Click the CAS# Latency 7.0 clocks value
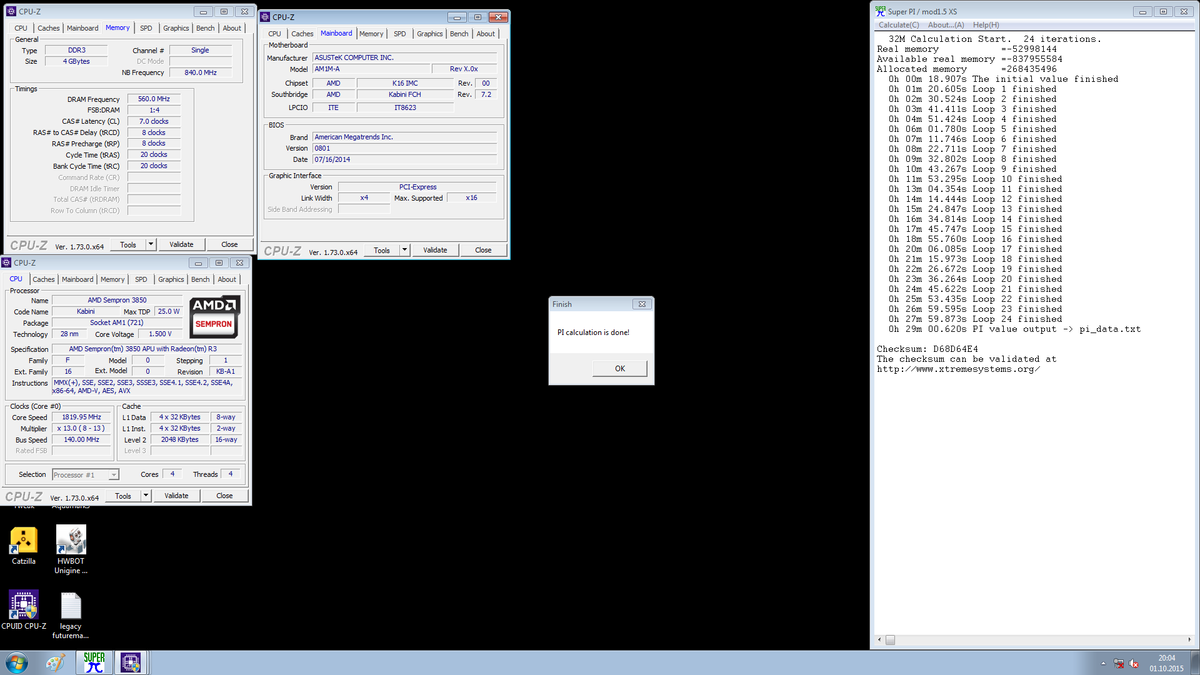This screenshot has width=1200, height=675. point(154,121)
